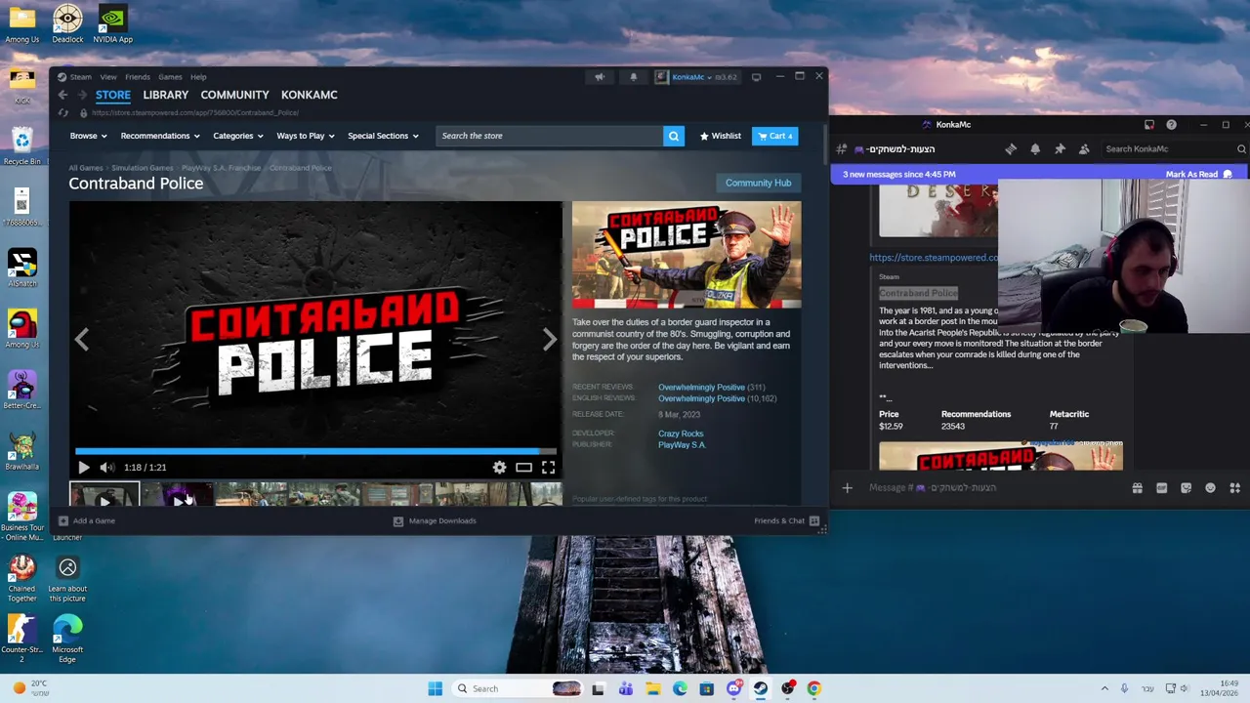Focus the Search the store field
This screenshot has width=1250, height=703.
[x=549, y=136]
